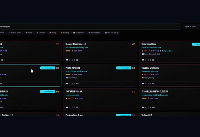This screenshot has width=200, height=137.
Task: Click contacts person icon on Prolific Marketing card
Action: [x=72, y=84]
